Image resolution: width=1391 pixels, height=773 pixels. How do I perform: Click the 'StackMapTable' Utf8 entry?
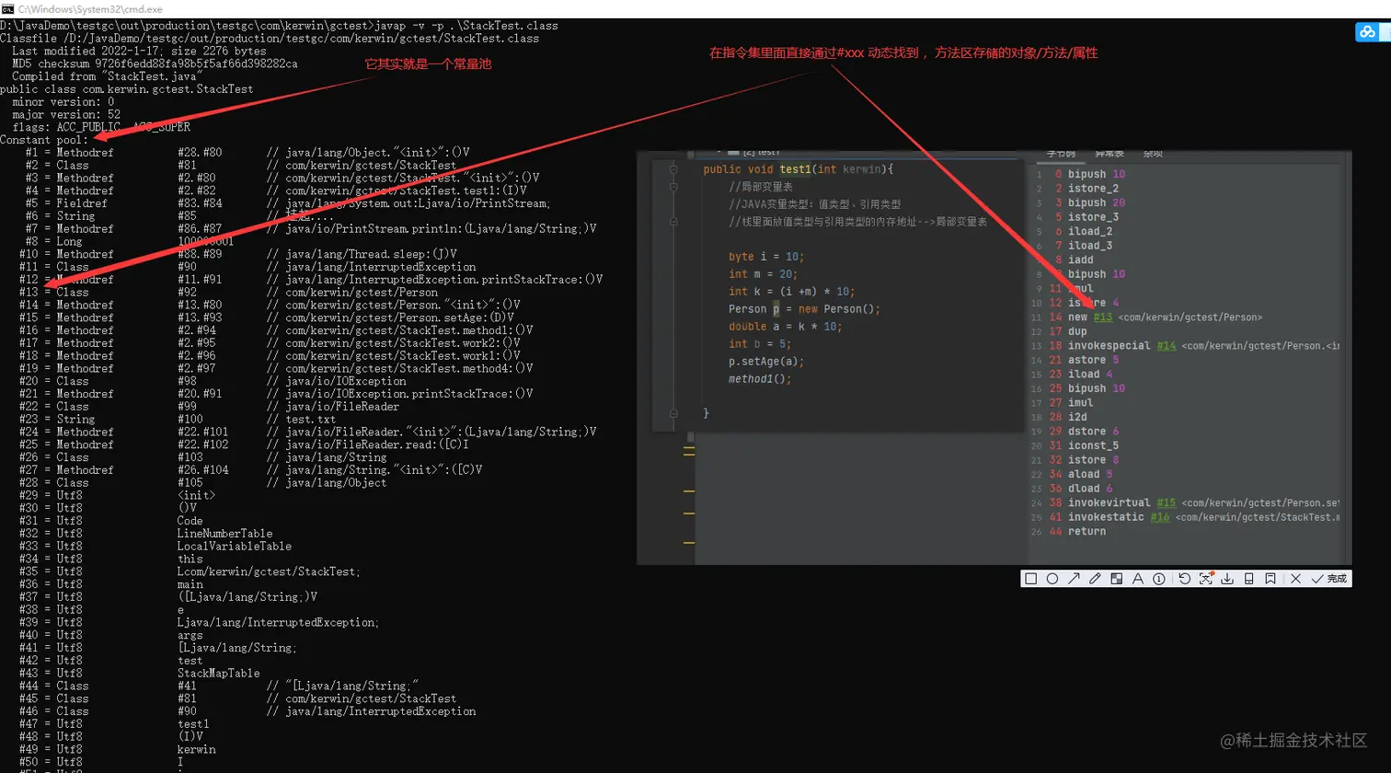pos(218,673)
